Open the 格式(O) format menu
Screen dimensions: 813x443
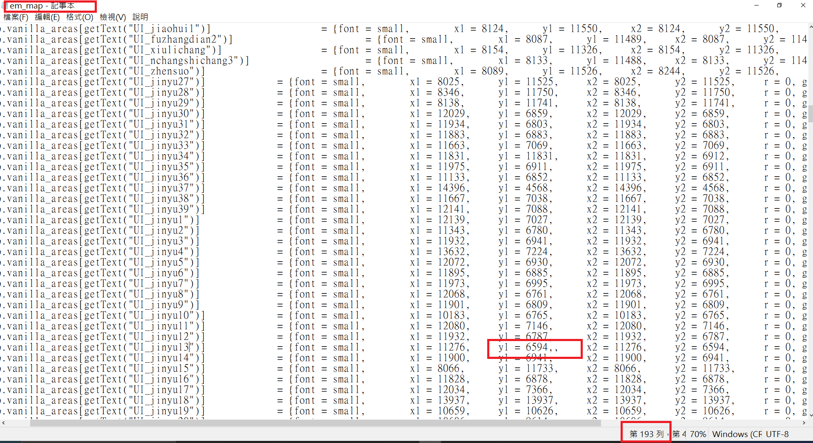79,17
